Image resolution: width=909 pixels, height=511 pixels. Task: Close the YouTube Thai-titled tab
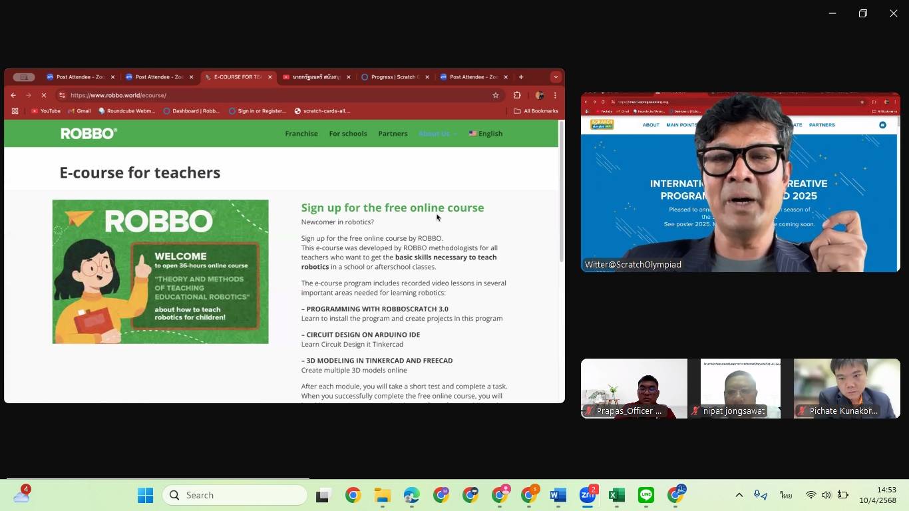[x=348, y=77]
